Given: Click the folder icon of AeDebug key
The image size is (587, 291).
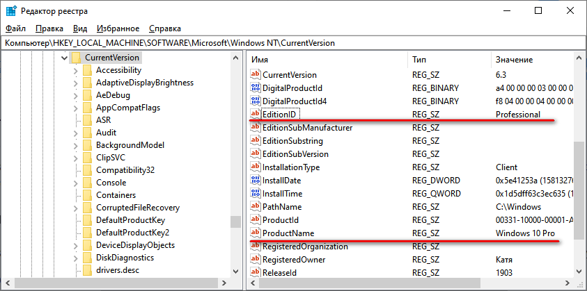Looking at the screenshot, I should [87, 95].
